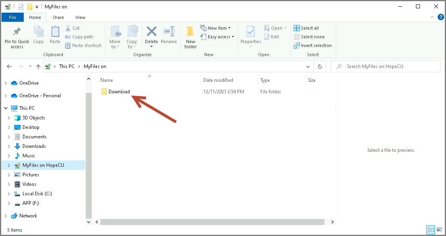
Task: Select MyFiles on HopeCU in sidebar
Action: click(43, 165)
